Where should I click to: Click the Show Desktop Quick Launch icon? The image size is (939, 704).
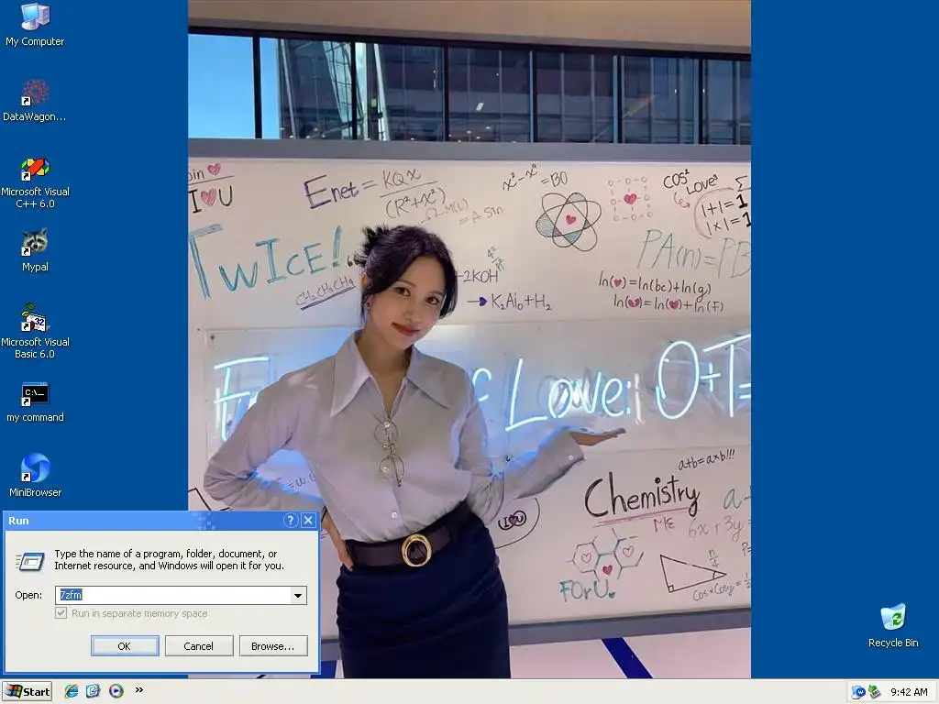tap(93, 691)
